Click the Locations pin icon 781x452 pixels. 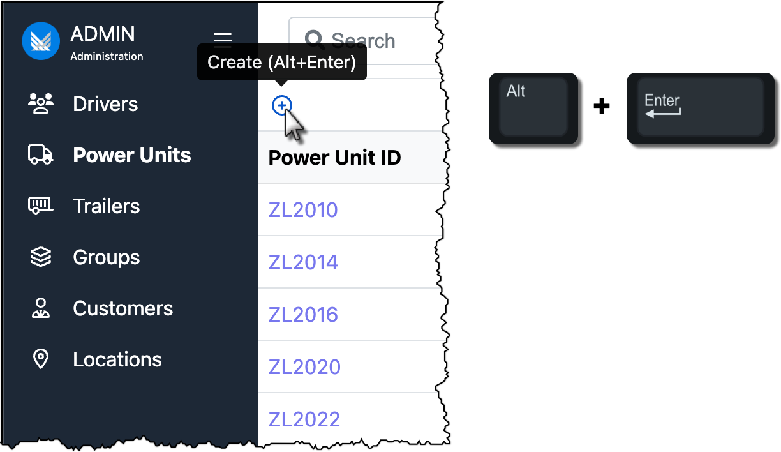click(x=41, y=359)
